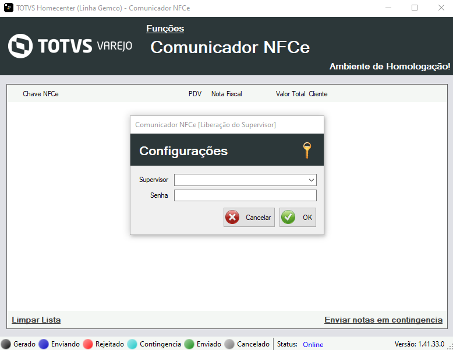Click the Supervisor field label

click(154, 180)
